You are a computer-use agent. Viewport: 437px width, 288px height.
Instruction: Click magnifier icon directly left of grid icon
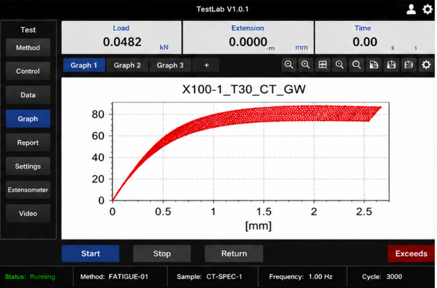306,65
